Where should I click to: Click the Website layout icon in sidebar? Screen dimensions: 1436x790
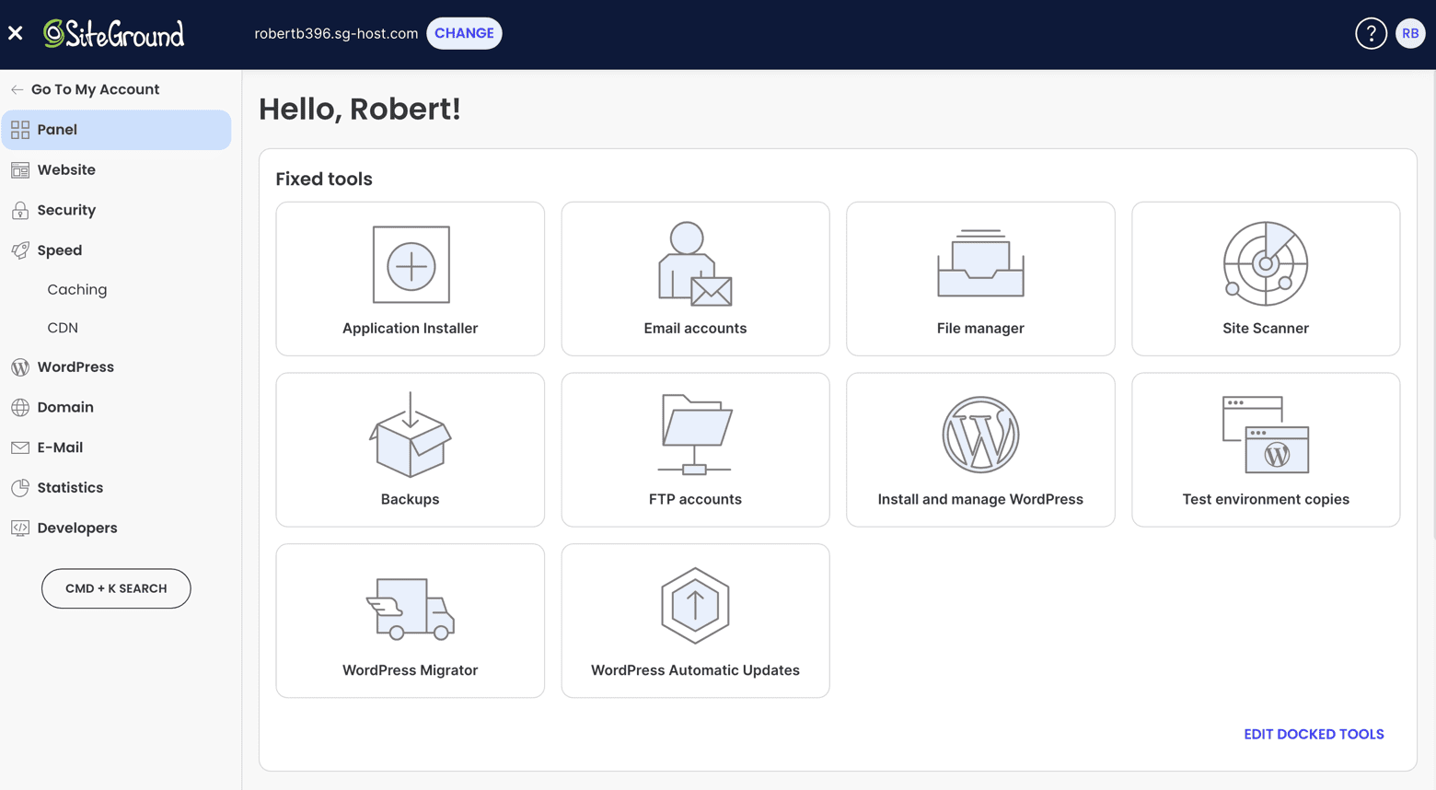pyautogui.click(x=20, y=170)
